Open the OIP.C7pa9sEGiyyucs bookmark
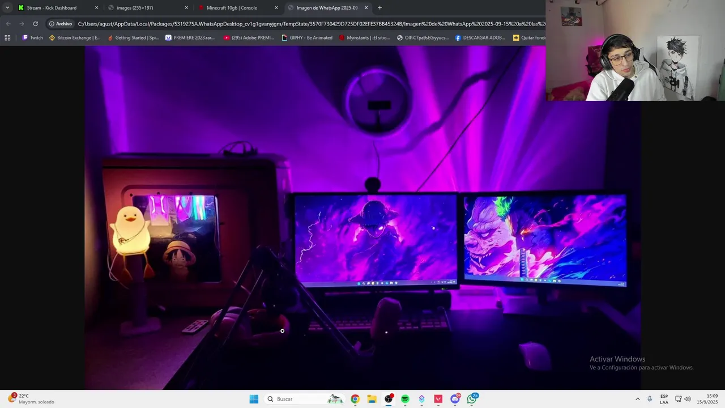725x408 pixels. click(423, 38)
